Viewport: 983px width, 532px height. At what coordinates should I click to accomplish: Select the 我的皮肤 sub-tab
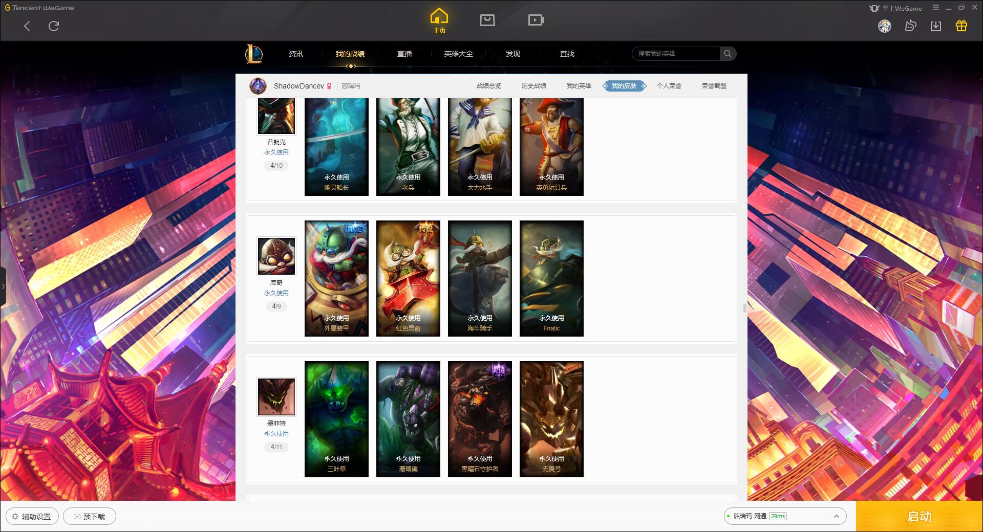point(624,86)
